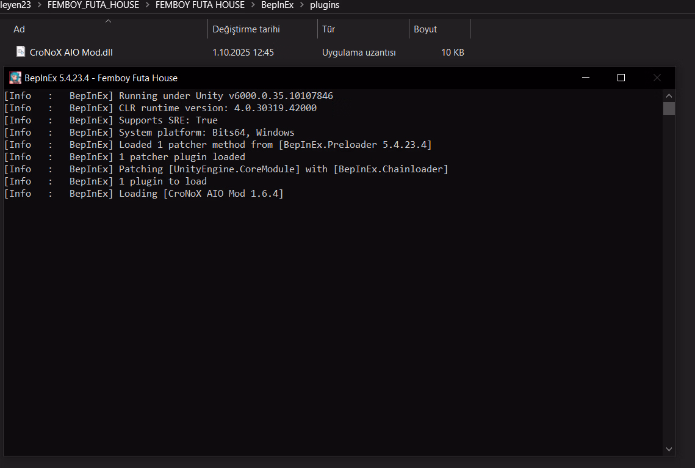
Task: Sort files by Tür column header
Action: coord(328,29)
